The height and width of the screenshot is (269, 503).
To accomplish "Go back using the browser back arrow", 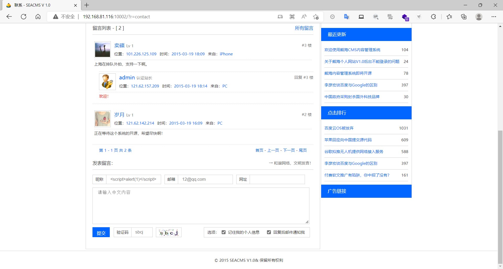I will click(x=9, y=17).
